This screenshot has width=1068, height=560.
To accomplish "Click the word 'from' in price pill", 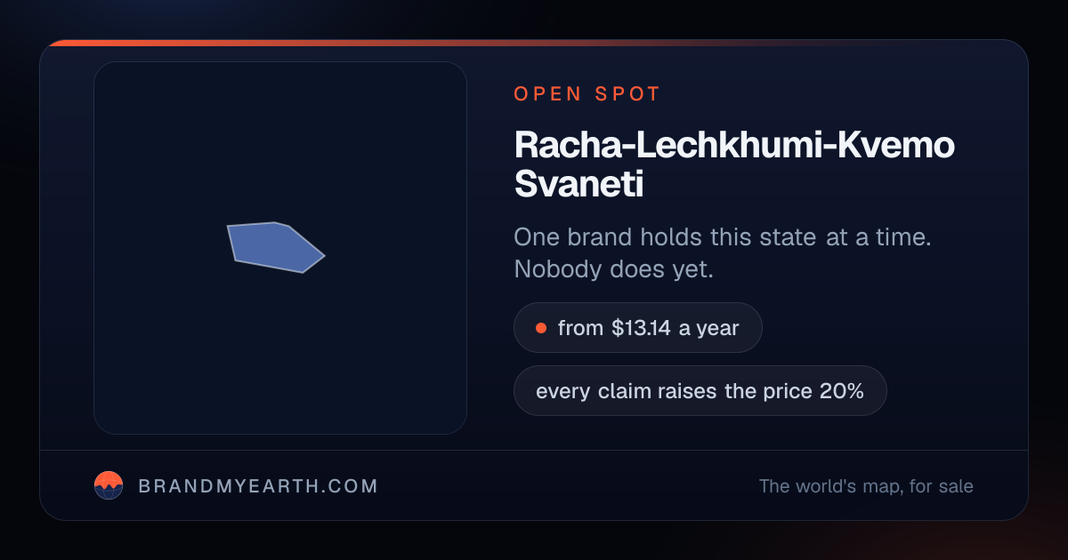I will click(581, 328).
